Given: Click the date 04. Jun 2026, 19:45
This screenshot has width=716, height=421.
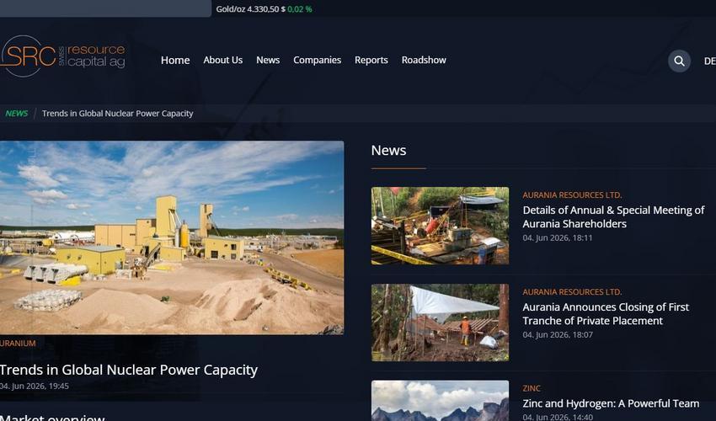Looking at the screenshot, I should point(35,386).
